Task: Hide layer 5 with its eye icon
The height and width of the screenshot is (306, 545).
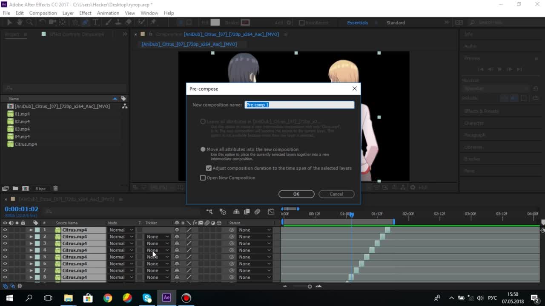Action: pos(5,257)
